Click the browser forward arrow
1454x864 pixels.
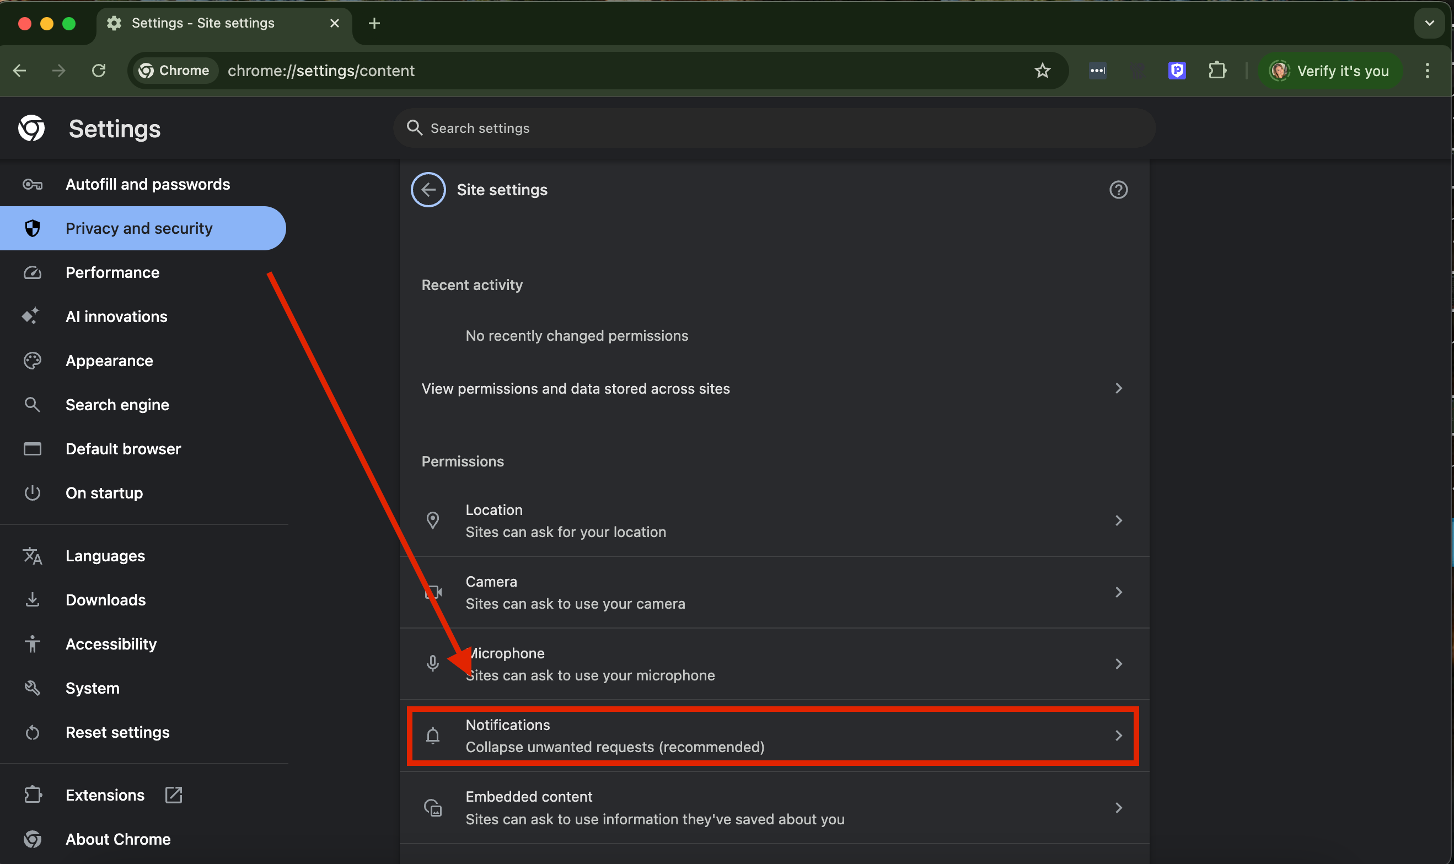[x=59, y=71]
